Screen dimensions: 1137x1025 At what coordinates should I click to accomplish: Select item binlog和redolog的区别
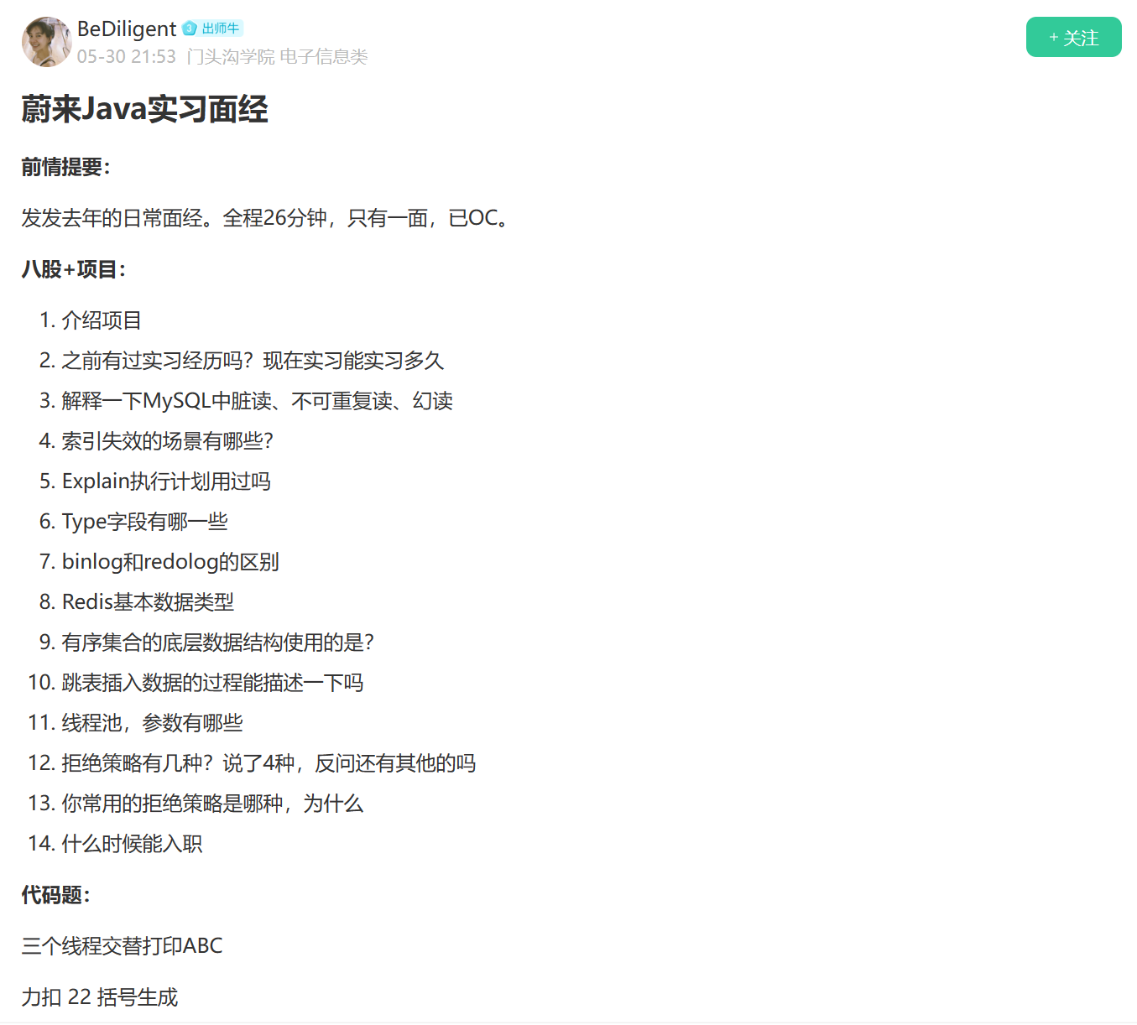(x=170, y=562)
